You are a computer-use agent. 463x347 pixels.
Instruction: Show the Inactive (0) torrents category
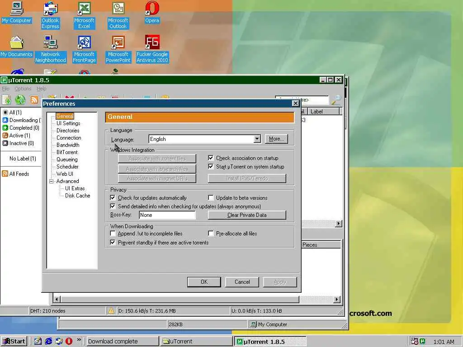tap(18, 143)
